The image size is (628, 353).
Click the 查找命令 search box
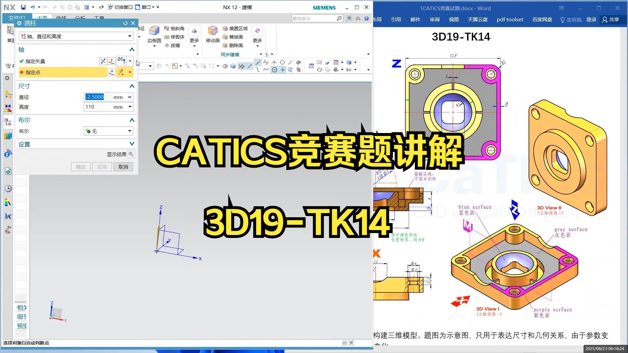pyautogui.click(x=314, y=19)
